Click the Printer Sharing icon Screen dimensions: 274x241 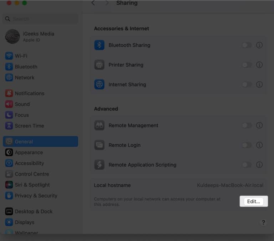click(99, 65)
